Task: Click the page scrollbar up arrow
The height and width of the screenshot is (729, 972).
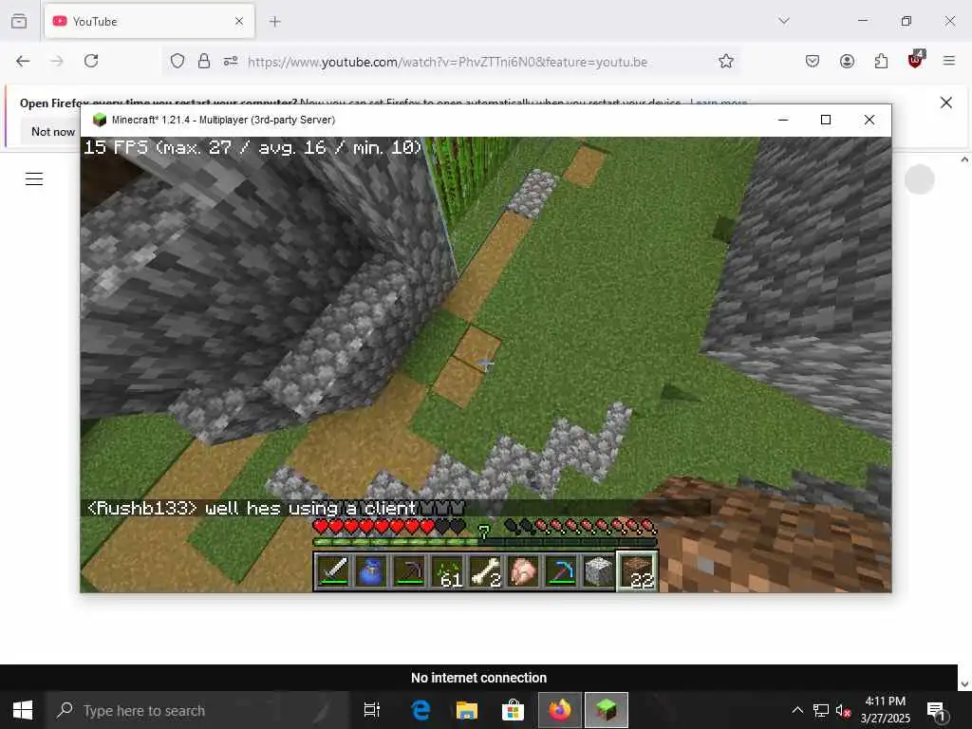Action: click(964, 159)
